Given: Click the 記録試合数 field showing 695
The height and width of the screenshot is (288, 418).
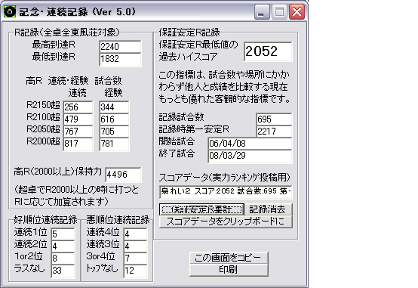Looking at the screenshot, I should pos(274,119).
